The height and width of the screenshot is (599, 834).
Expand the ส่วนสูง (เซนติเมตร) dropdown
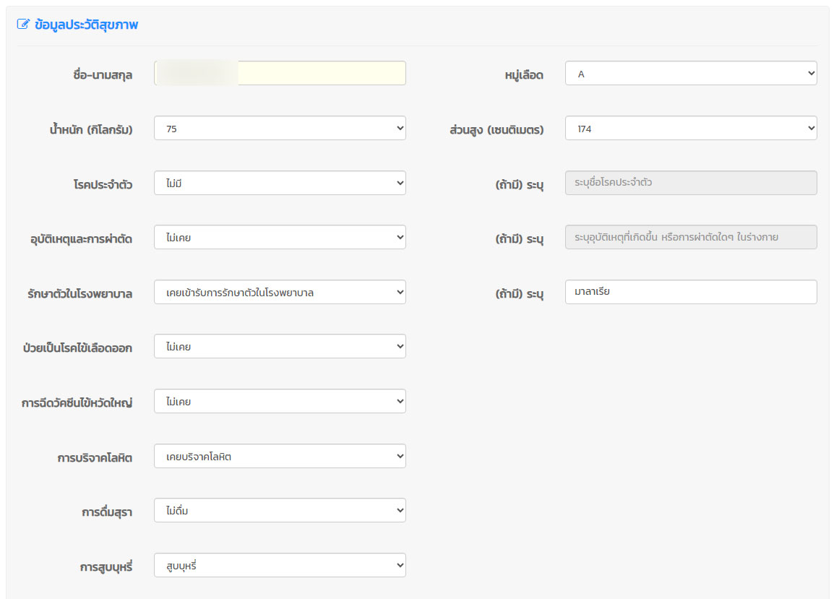pyautogui.click(x=690, y=129)
